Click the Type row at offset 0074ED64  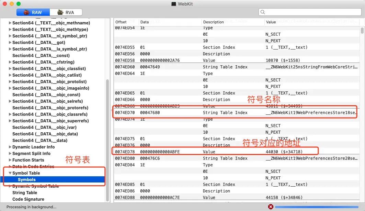(x=237, y=73)
